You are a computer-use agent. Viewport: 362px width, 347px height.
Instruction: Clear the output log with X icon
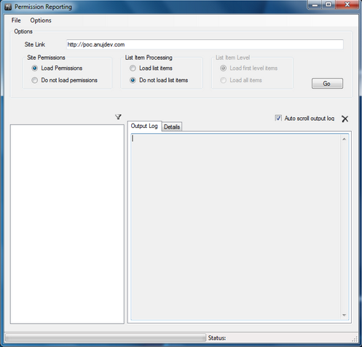(x=345, y=119)
